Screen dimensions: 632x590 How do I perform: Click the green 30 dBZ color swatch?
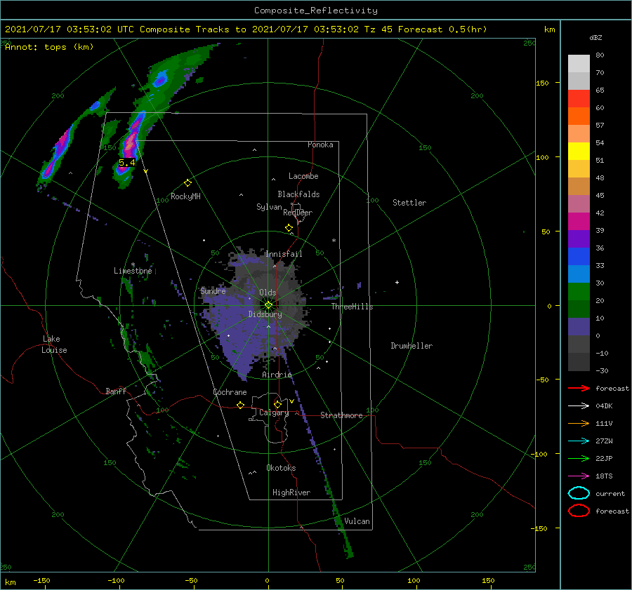(x=579, y=291)
